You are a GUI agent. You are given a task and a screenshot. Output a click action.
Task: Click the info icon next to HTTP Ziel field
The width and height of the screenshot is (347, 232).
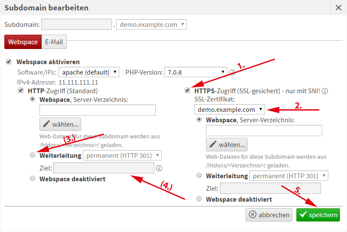click(159, 168)
